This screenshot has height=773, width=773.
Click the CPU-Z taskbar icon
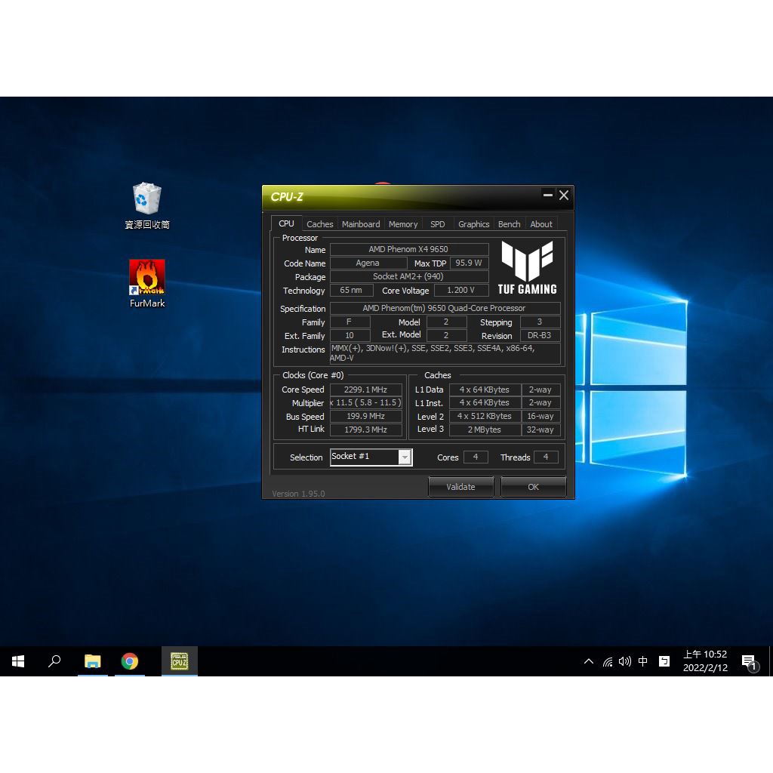pyautogui.click(x=180, y=661)
